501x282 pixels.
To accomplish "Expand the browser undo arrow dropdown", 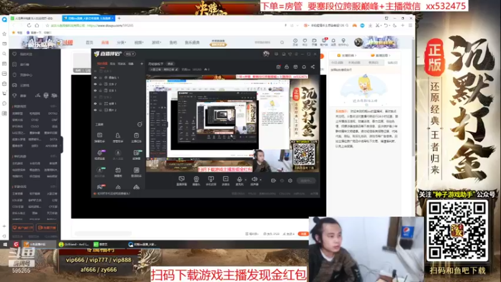I will (x=390, y=26).
